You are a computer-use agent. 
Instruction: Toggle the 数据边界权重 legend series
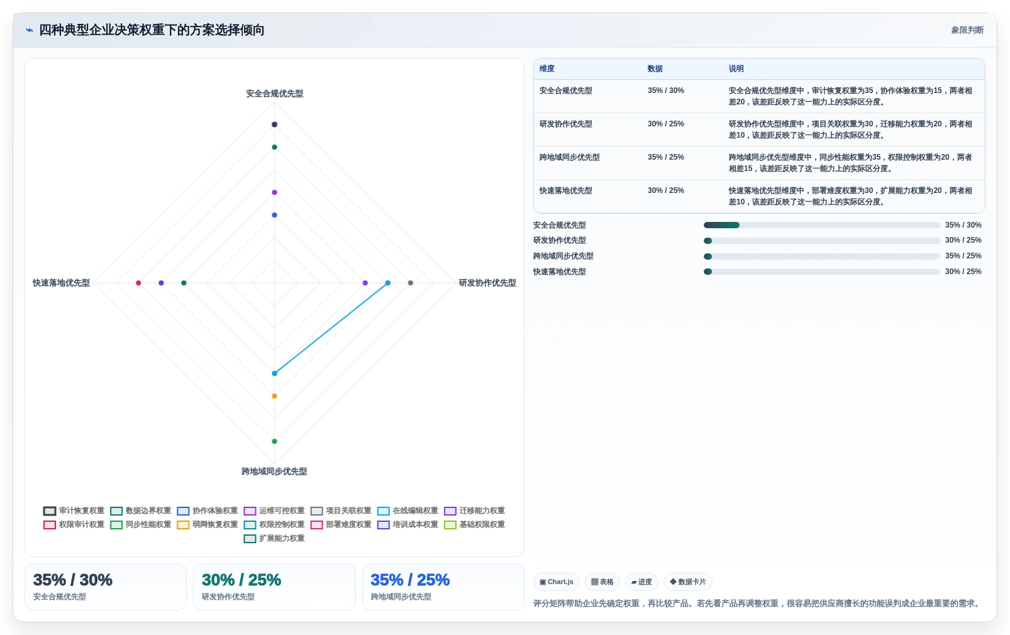click(141, 511)
